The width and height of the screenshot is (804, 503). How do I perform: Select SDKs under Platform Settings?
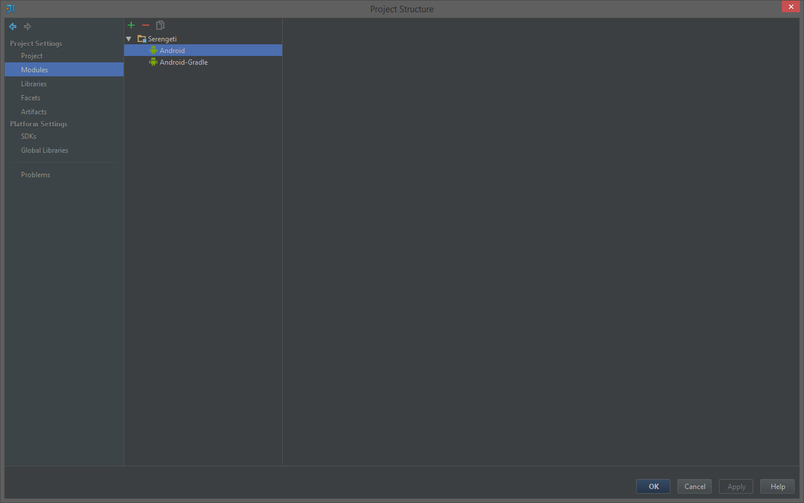tap(64, 136)
